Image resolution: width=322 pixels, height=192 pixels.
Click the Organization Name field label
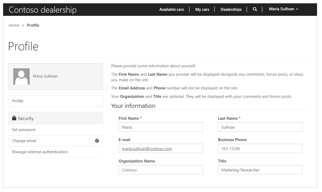pos(137,161)
